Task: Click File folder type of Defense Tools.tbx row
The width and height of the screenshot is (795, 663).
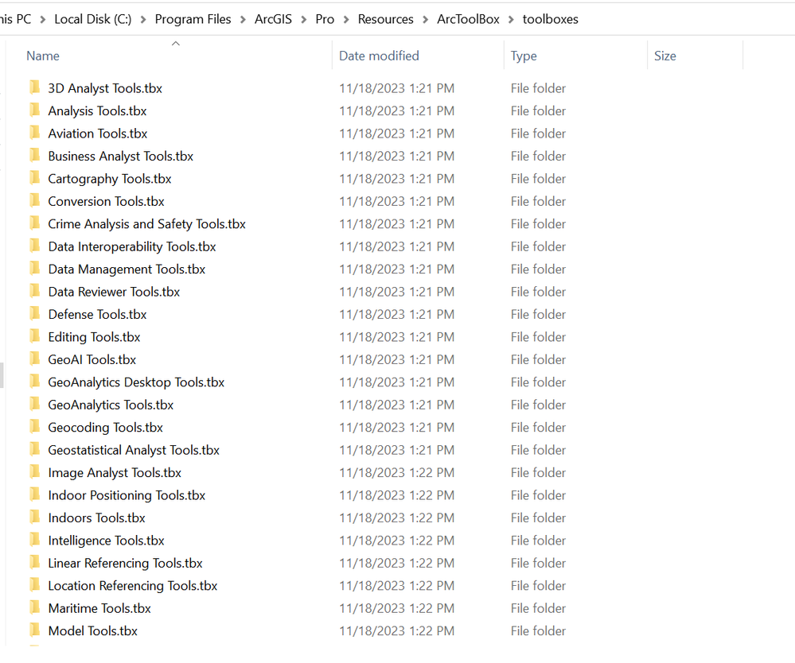Action: [538, 315]
